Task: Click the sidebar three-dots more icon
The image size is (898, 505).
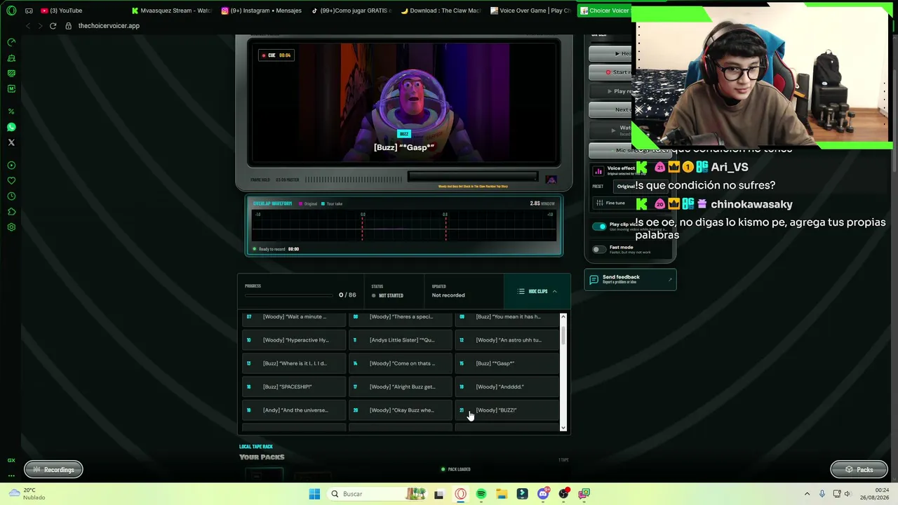Action: tap(11, 476)
